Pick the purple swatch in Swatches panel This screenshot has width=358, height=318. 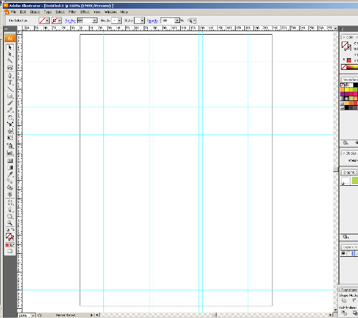[342, 94]
